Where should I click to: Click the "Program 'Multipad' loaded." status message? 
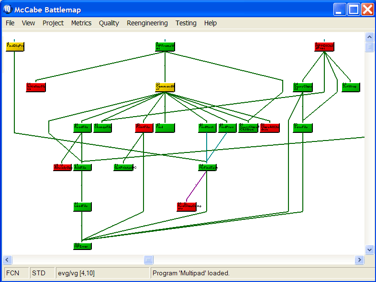[x=191, y=273]
